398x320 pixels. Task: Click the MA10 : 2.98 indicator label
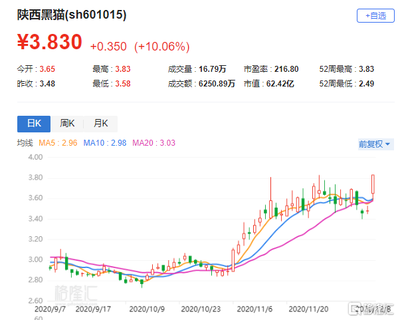pos(105,143)
